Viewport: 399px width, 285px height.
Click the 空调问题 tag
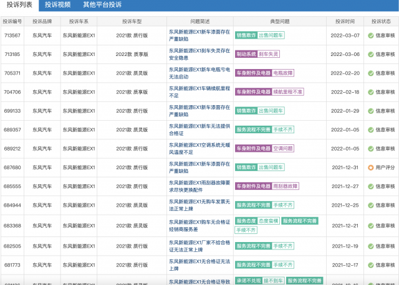pos(283,149)
